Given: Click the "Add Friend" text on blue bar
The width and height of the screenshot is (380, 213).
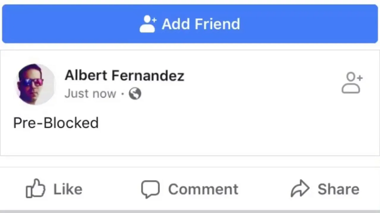Looking at the screenshot, I should [201, 24].
